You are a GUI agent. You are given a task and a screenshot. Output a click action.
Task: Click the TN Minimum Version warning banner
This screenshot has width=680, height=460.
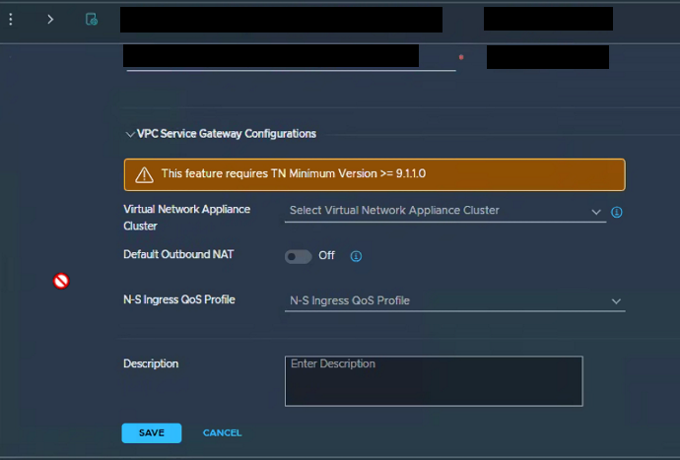point(374,174)
